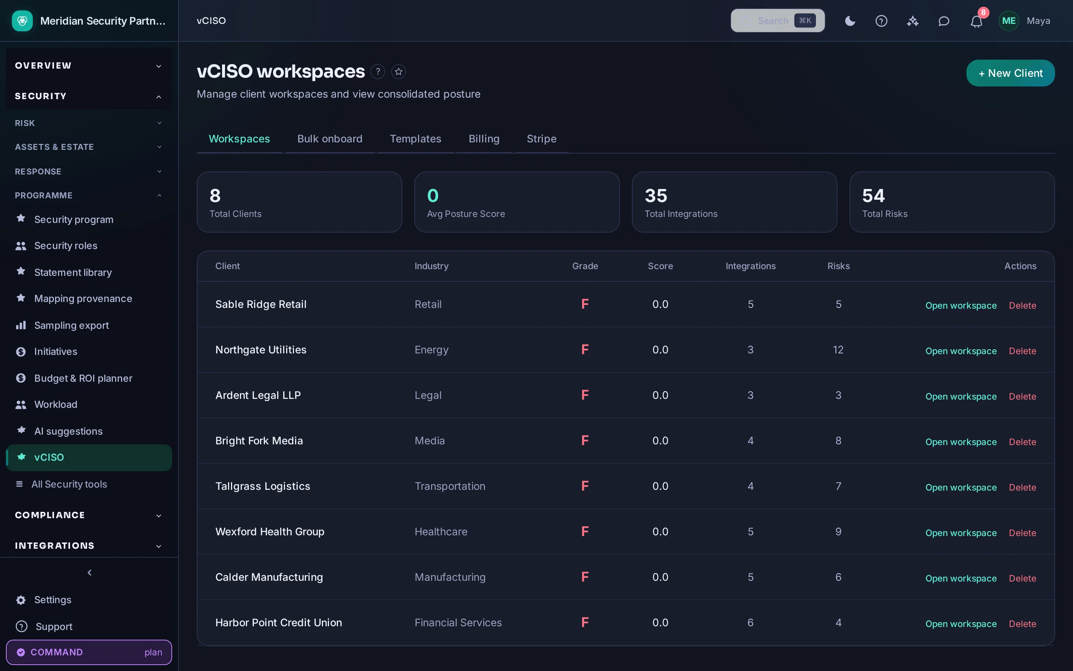Open the help circle icon in top bar
The width and height of the screenshot is (1073, 671).
[x=881, y=21]
